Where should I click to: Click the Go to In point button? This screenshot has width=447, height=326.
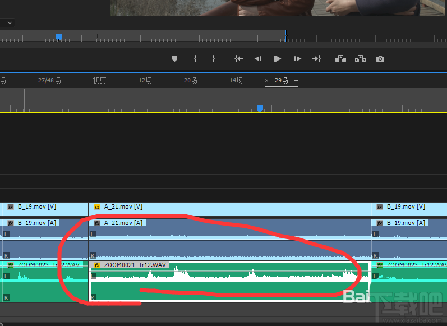(x=239, y=59)
